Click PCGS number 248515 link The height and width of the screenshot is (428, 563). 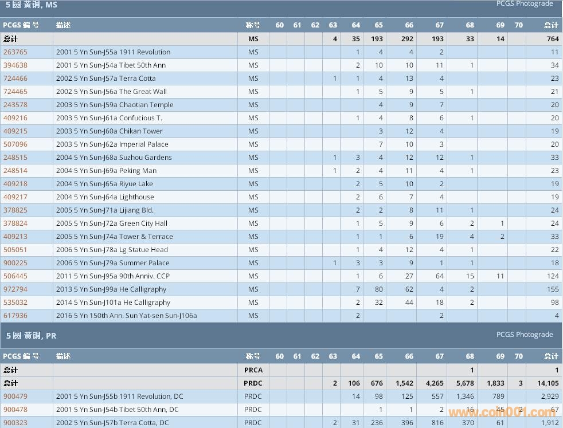15,158
